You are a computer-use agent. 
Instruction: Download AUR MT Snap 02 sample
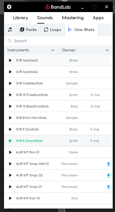click(x=108, y=175)
